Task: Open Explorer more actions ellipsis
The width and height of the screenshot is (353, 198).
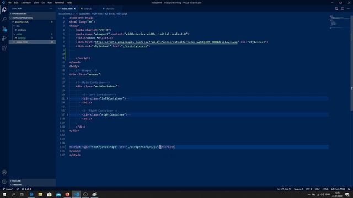Action: pos(51,9)
